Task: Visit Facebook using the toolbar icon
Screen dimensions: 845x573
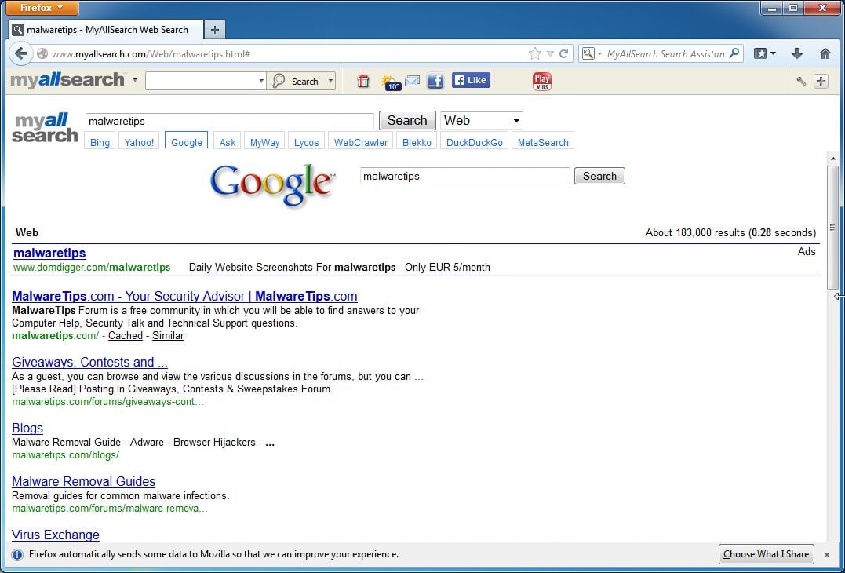Action: pyautogui.click(x=435, y=81)
